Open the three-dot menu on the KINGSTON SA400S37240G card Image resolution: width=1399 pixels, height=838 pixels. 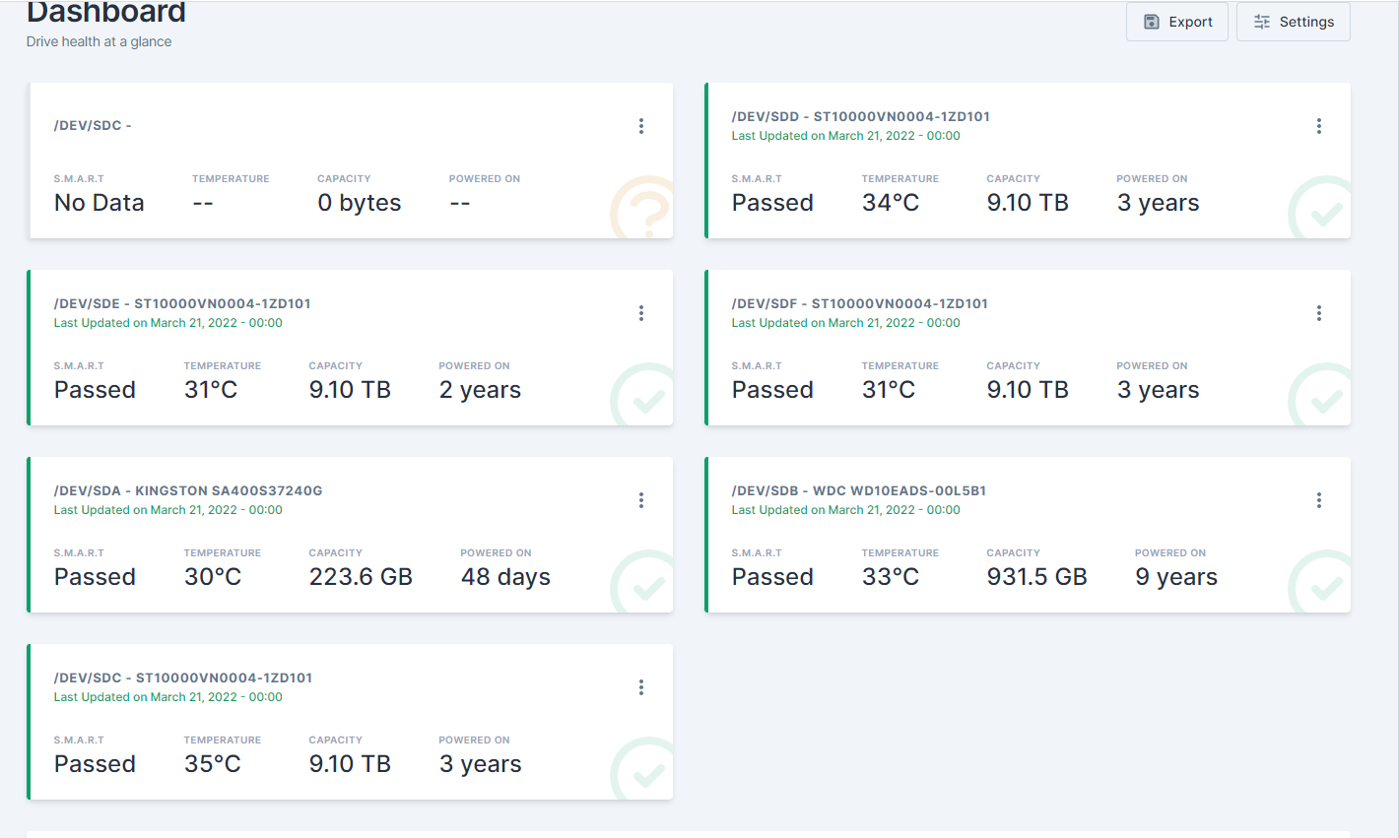click(x=640, y=500)
